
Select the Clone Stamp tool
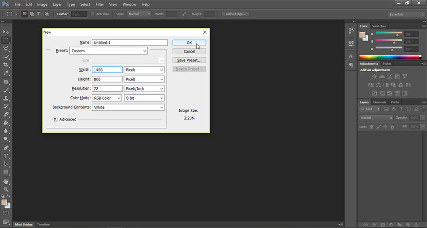[6, 98]
